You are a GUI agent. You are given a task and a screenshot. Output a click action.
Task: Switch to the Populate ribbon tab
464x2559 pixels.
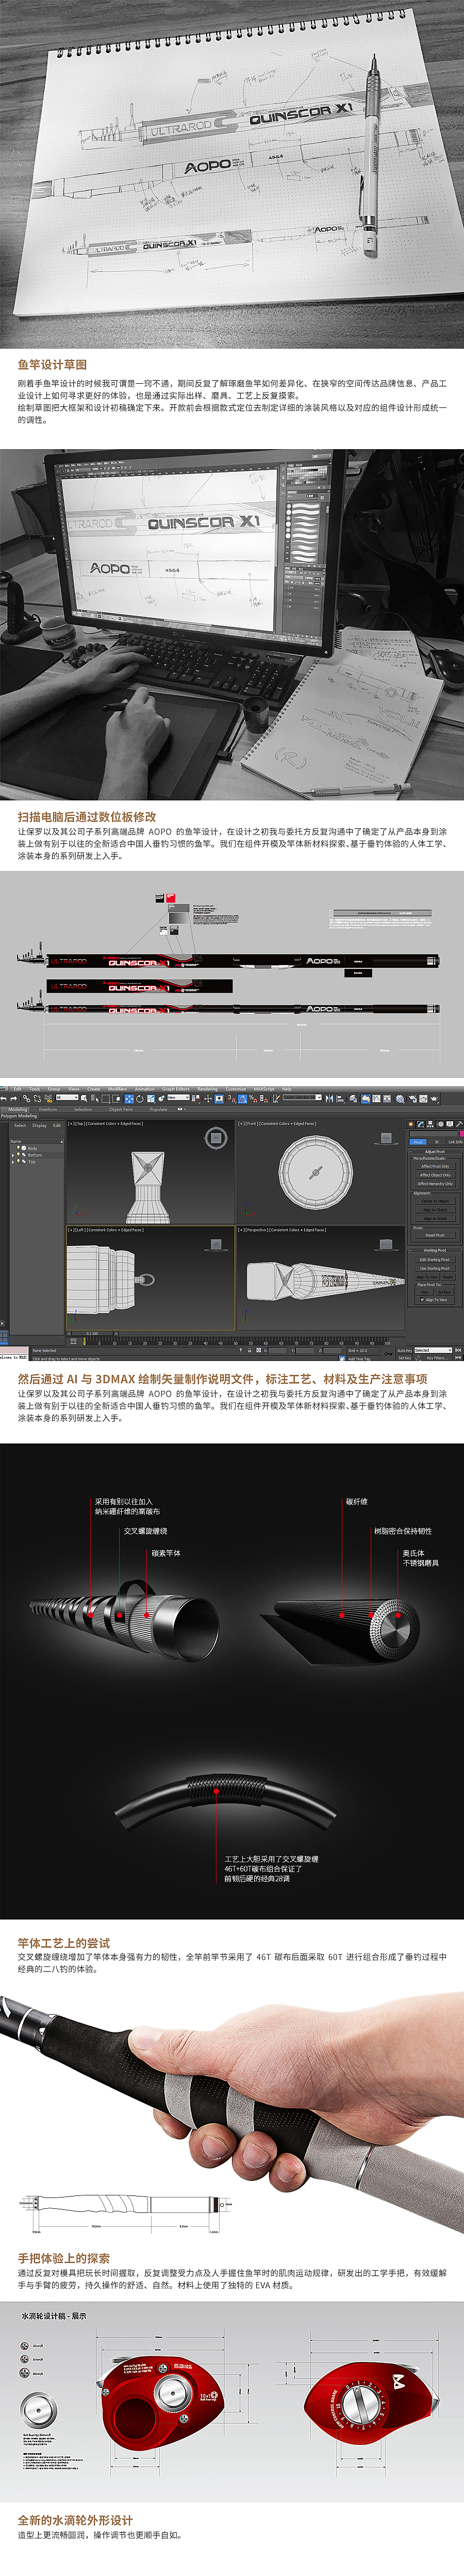(159, 1110)
